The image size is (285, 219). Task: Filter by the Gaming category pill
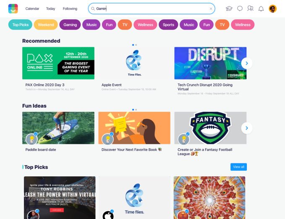click(x=70, y=25)
